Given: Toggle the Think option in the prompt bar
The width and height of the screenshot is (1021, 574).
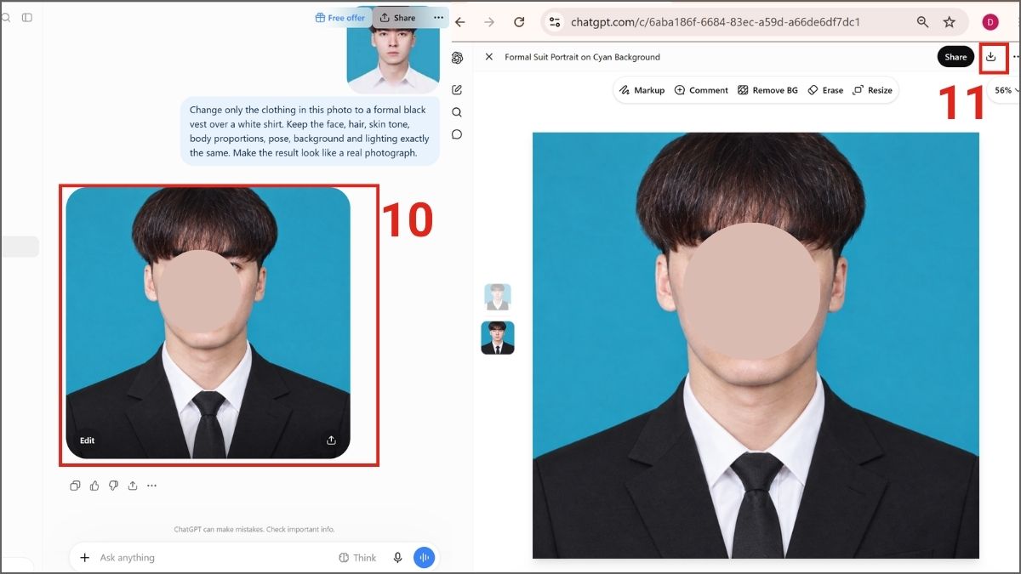Looking at the screenshot, I should tap(357, 558).
